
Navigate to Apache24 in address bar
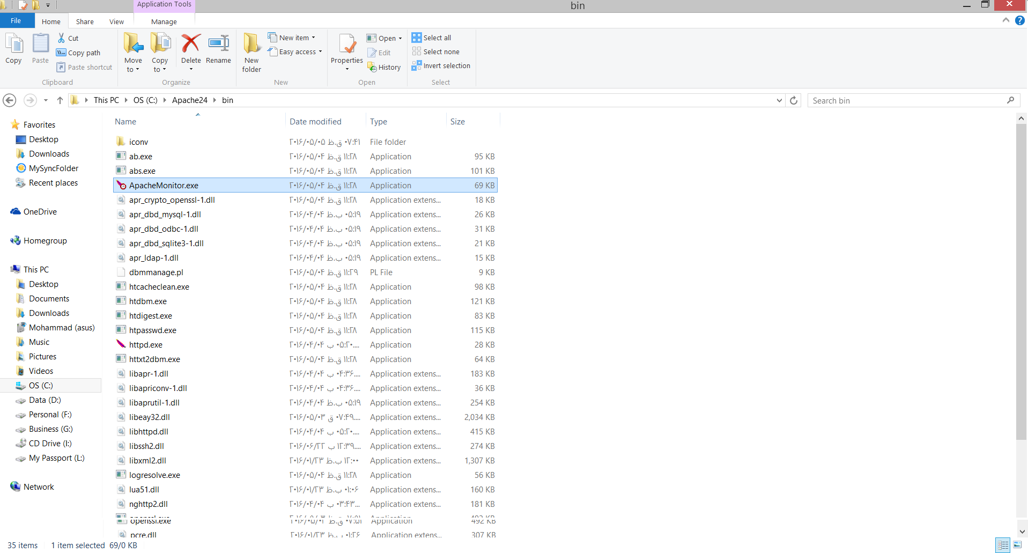(x=189, y=100)
